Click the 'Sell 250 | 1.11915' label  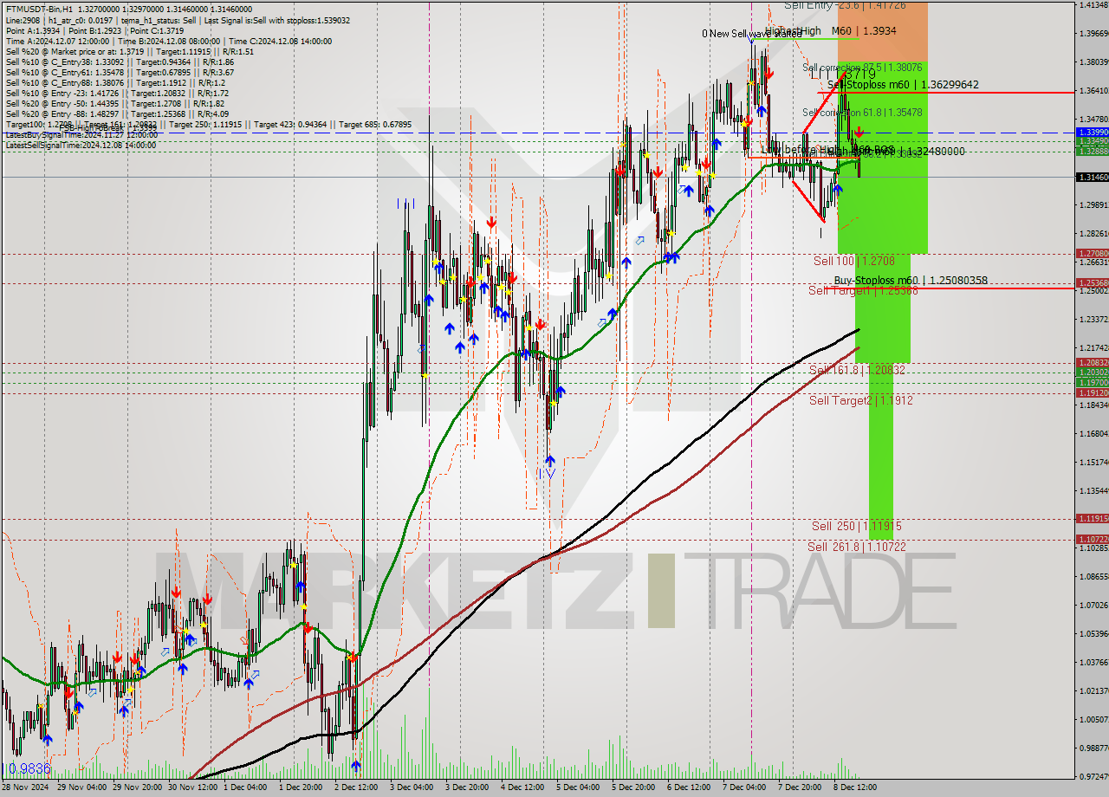(857, 526)
